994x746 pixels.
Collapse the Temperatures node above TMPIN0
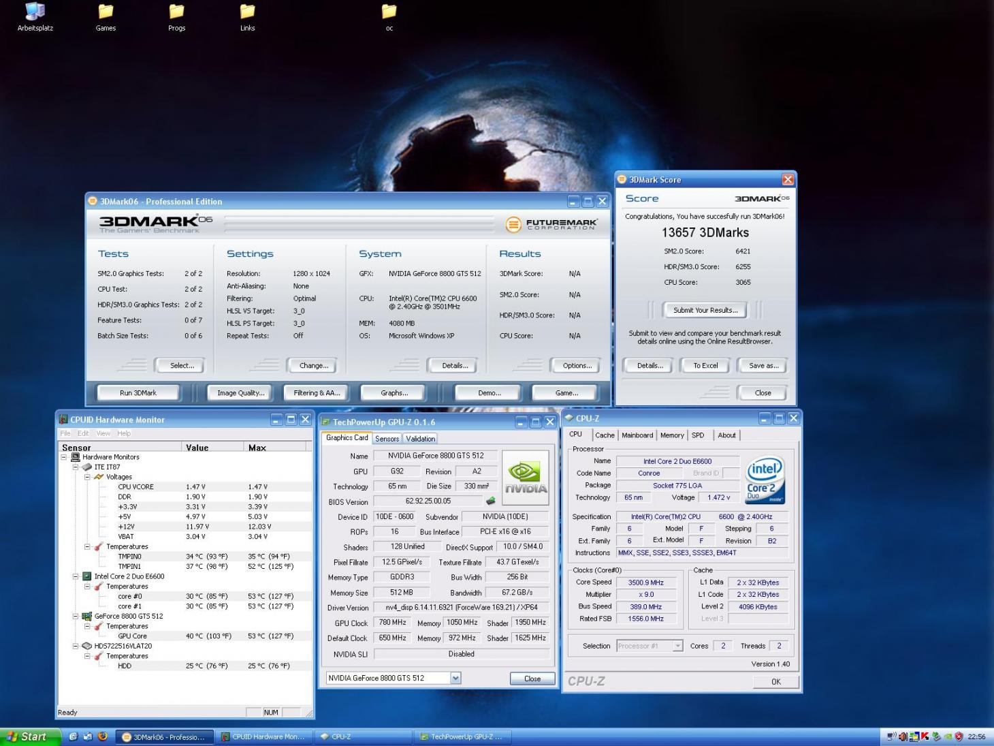coord(87,546)
